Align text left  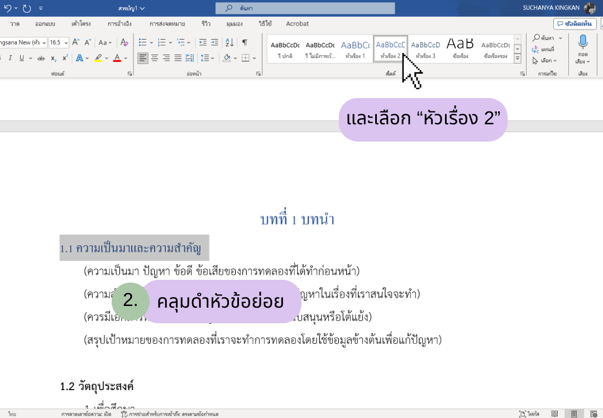click(143, 58)
